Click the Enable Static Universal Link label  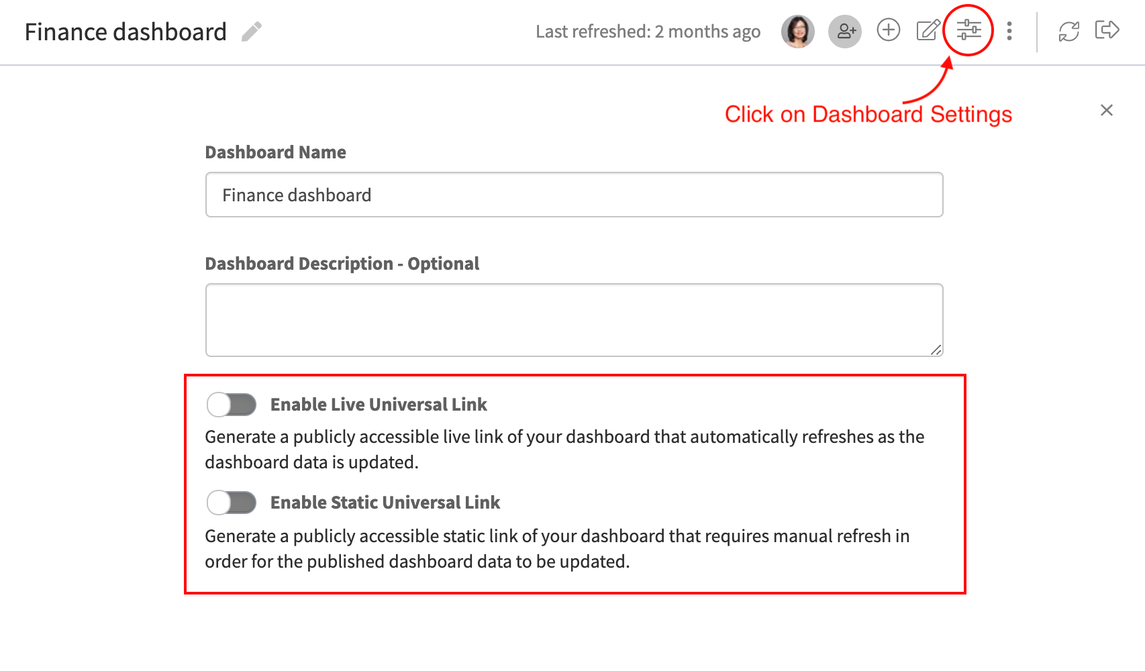385,503
